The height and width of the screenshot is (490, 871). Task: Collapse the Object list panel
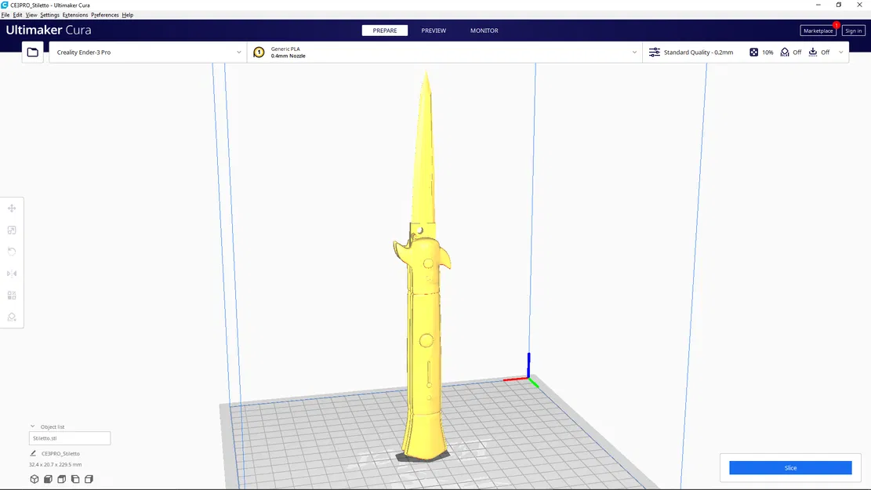(x=33, y=426)
